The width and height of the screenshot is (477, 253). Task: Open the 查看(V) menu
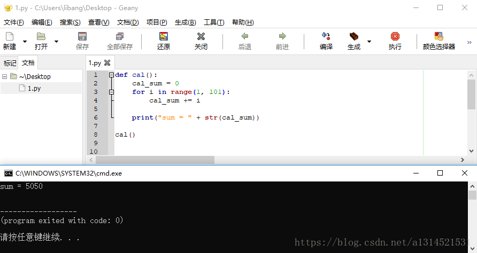[98, 22]
